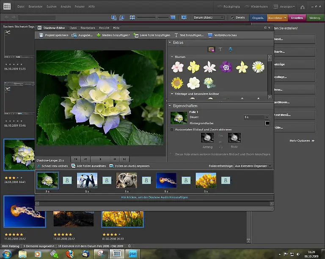
Task: Enable Horizontalen Bildlauf und Zoom checkbox
Action: tap(171, 129)
